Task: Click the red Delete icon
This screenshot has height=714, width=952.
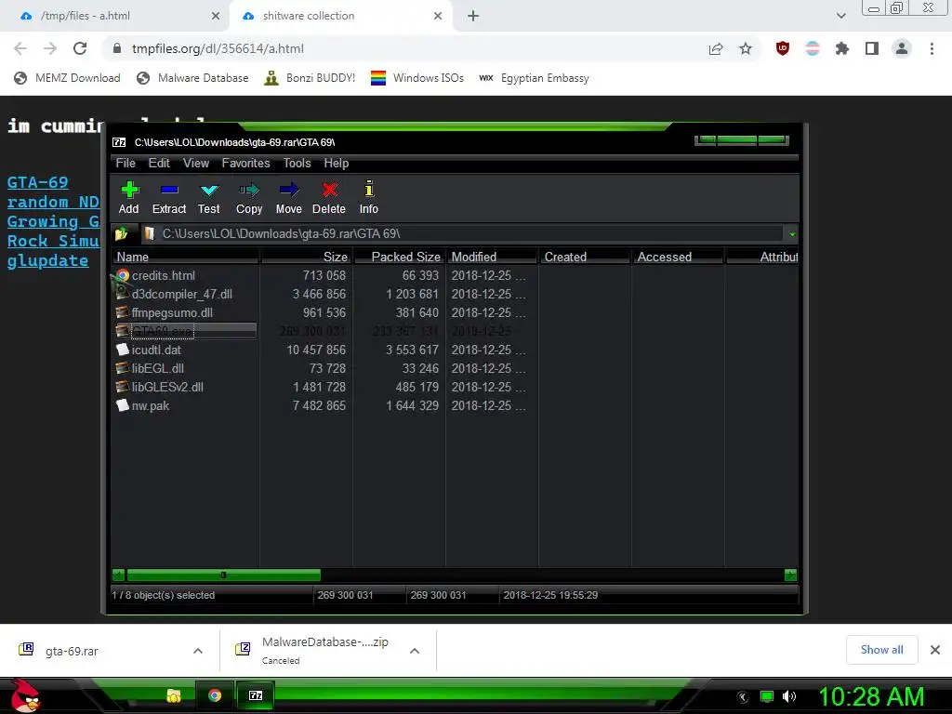Action: (329, 197)
